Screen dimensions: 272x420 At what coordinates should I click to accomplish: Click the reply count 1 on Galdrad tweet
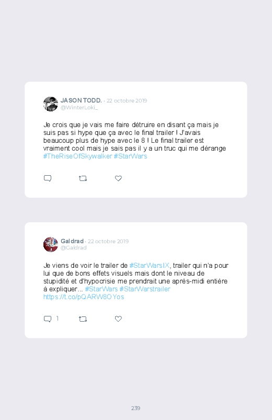[x=58, y=319]
